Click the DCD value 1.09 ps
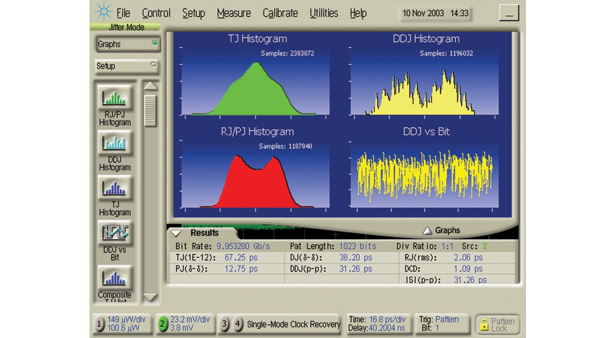Image resolution: width=616 pixels, height=338 pixels. coord(468,269)
